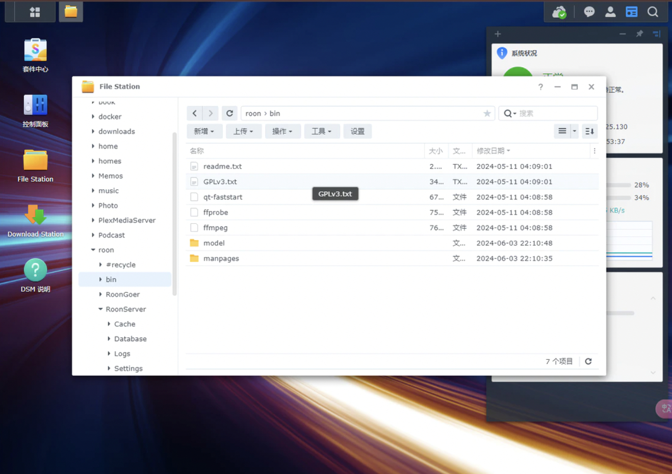Open the DSM Help icon
Image resolution: width=672 pixels, height=474 pixels.
click(35, 271)
